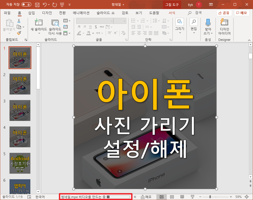Expand the 썸네일 file title dropdown

[x=124, y=5]
